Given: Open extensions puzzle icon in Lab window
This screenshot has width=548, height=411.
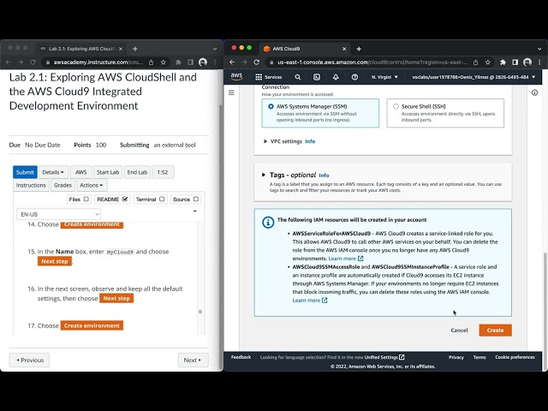Looking at the screenshot, I should [178, 63].
